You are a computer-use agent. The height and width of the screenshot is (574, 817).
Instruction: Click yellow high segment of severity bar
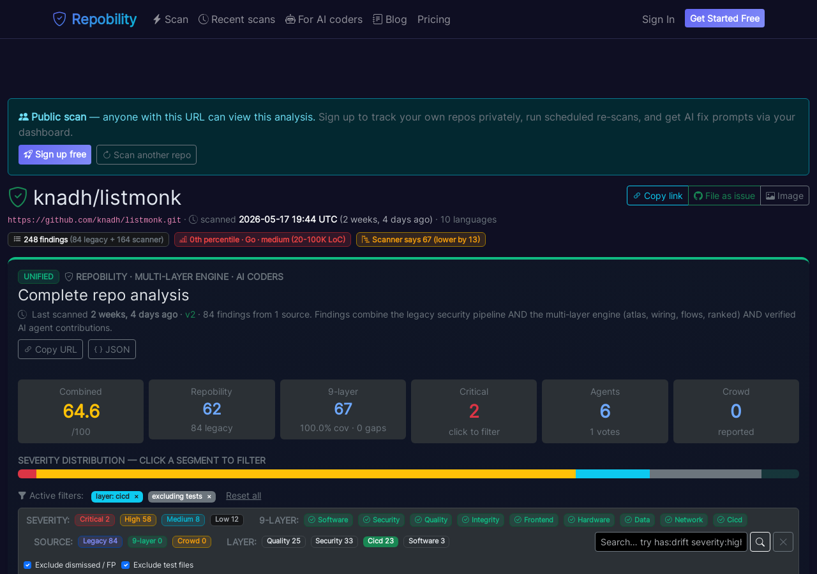point(306,474)
